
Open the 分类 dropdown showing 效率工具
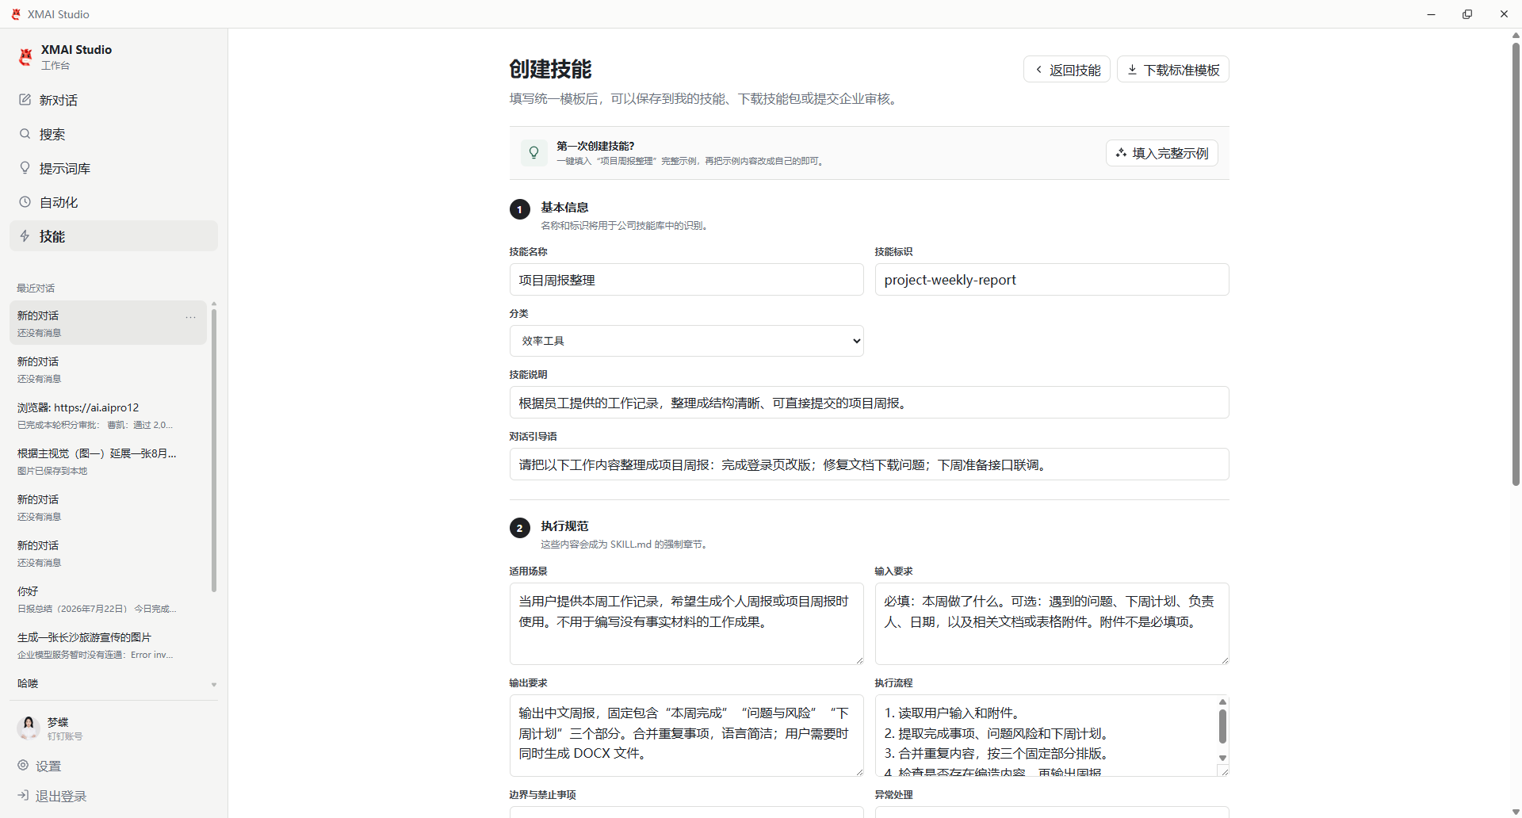[686, 341]
